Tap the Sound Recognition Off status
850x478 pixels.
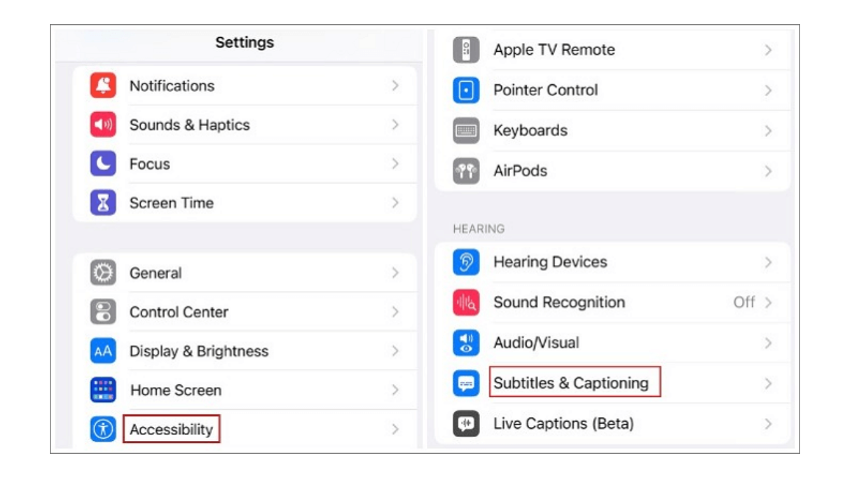[744, 302]
